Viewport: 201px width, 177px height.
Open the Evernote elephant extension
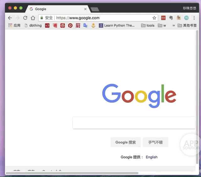pos(171,18)
